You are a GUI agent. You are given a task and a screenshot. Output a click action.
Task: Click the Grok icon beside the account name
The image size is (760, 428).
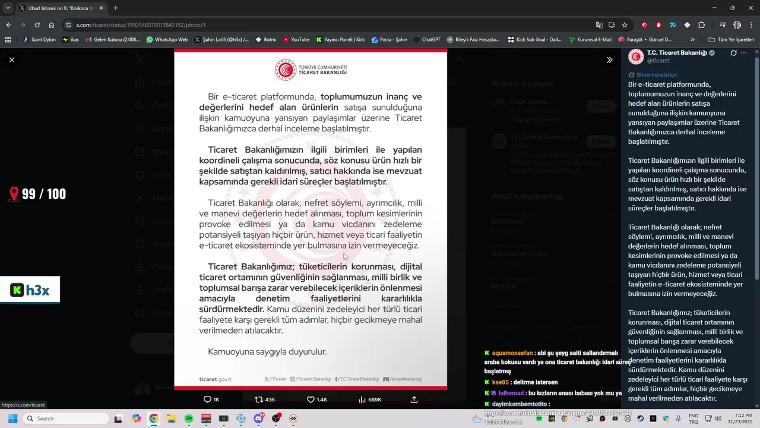(734, 53)
